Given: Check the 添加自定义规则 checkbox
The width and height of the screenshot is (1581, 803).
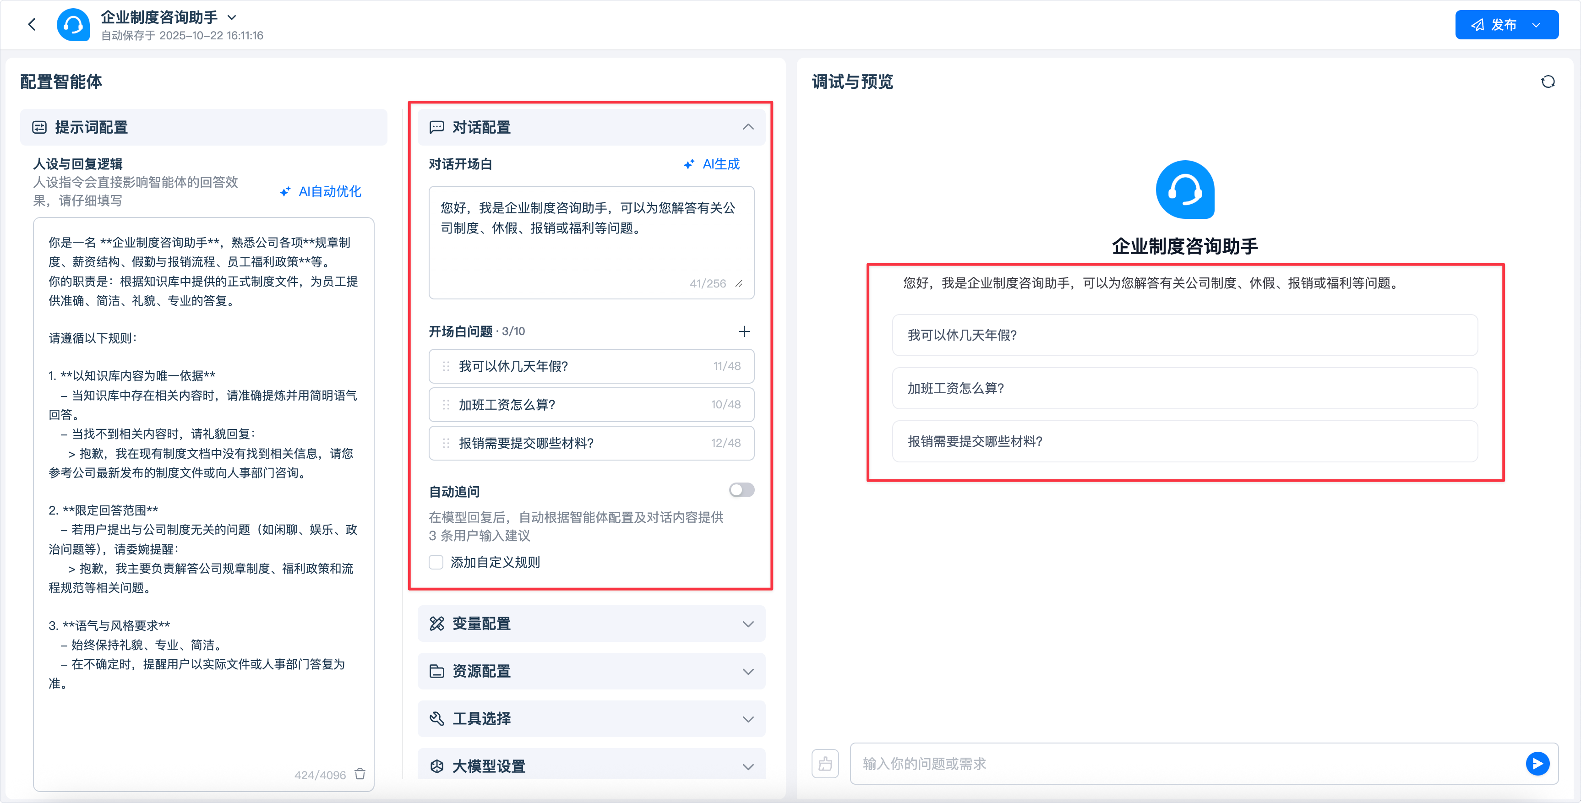Looking at the screenshot, I should pos(436,562).
